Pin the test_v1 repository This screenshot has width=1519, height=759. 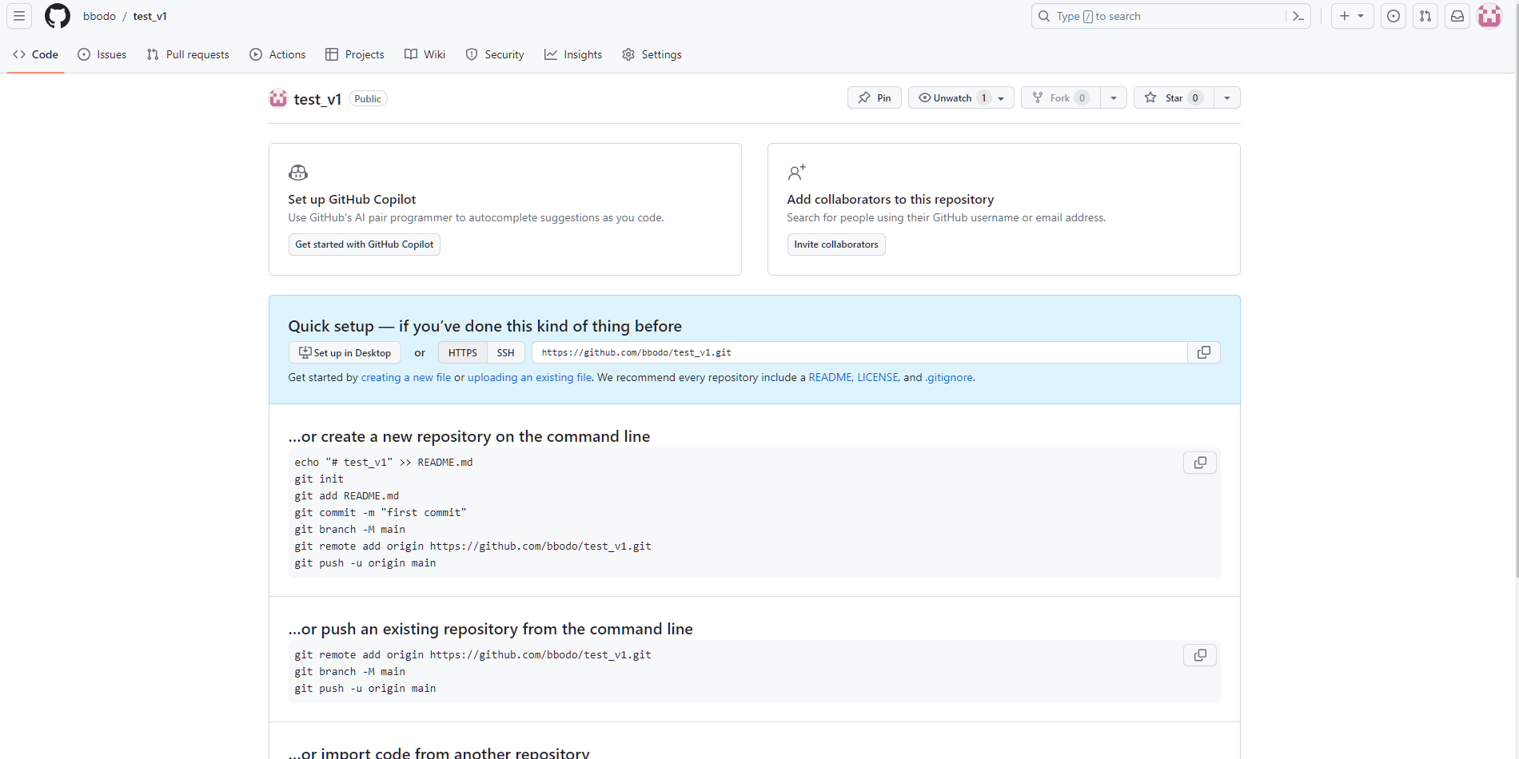coord(875,97)
